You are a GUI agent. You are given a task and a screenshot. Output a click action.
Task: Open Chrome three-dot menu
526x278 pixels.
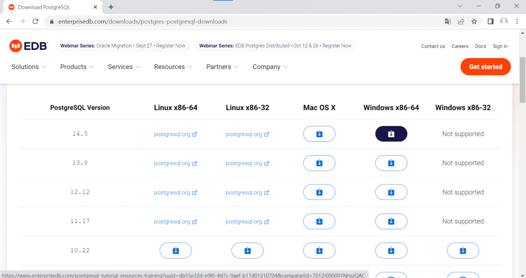(x=517, y=22)
